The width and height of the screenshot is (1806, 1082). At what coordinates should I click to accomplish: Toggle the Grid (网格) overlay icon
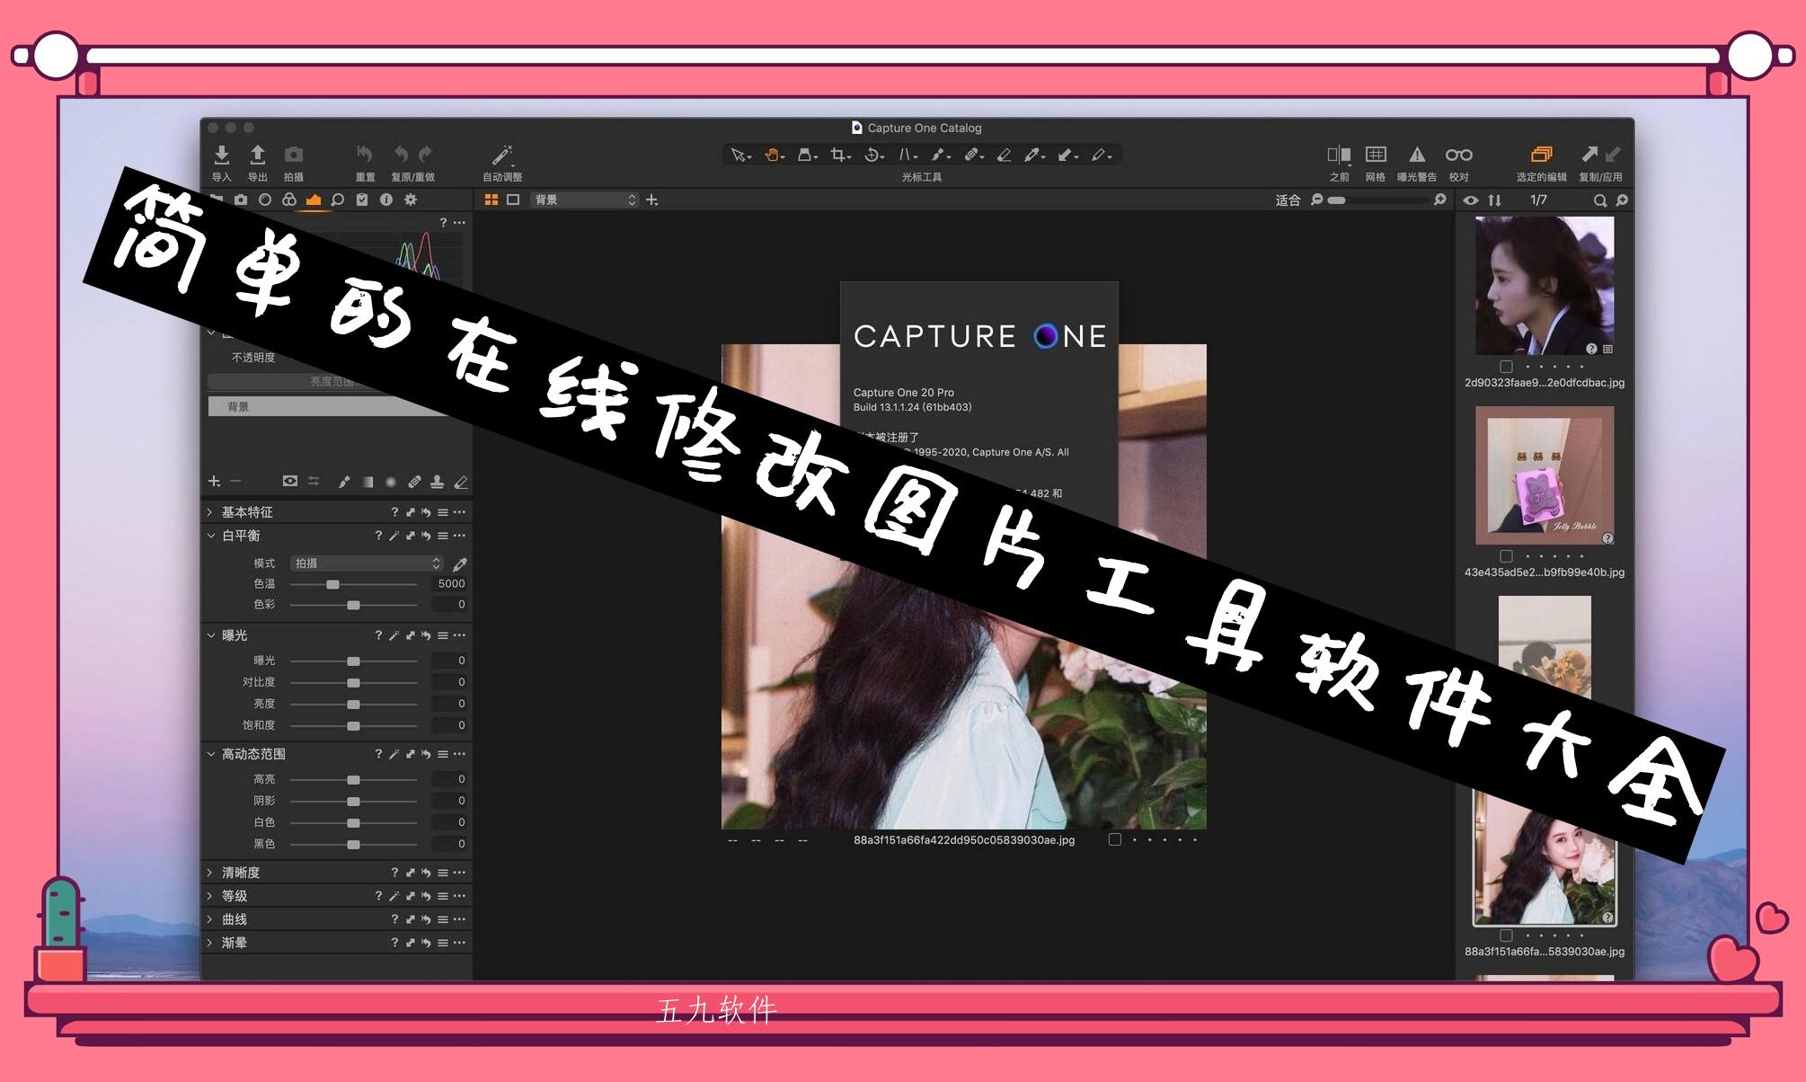coord(1375,155)
